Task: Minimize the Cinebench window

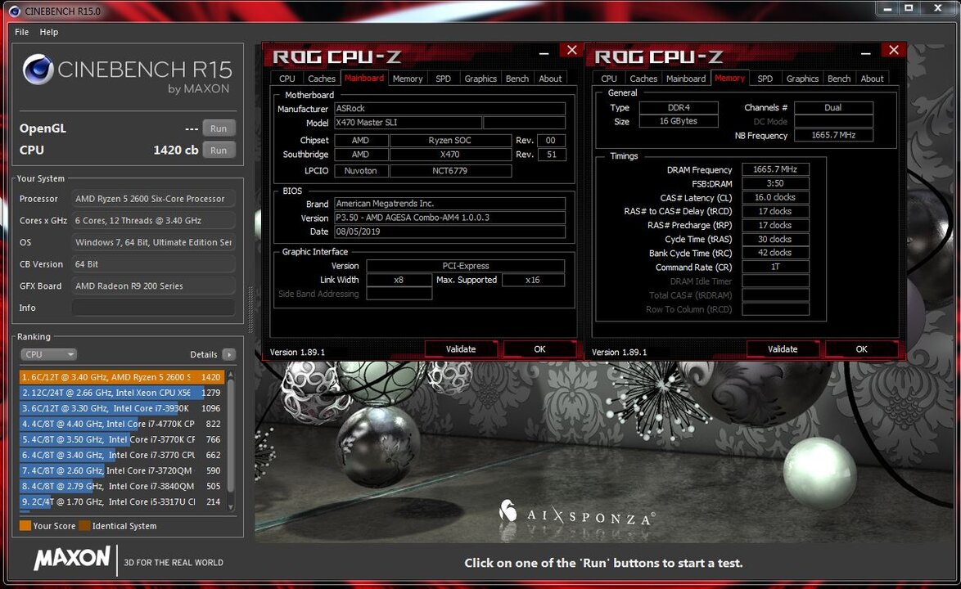Action: pos(887,8)
